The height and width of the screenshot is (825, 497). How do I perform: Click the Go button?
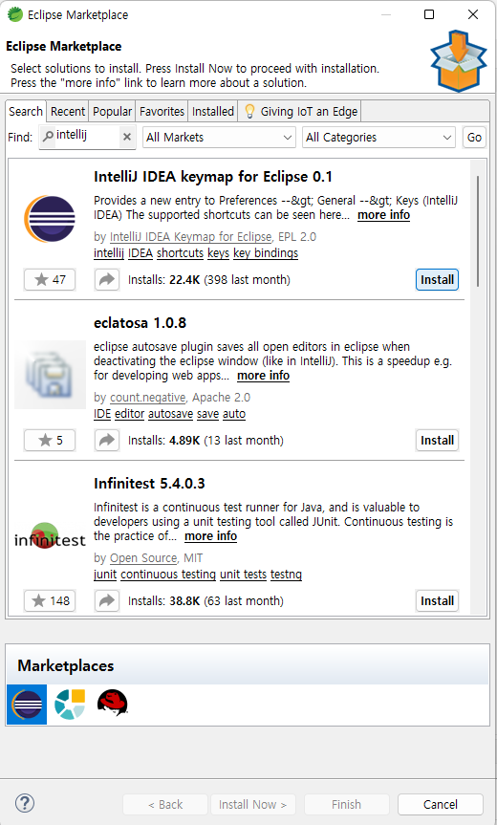[x=474, y=138]
